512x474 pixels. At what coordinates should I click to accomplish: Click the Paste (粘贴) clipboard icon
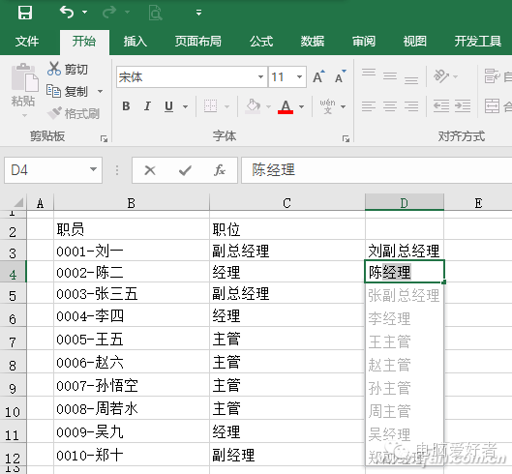(25, 77)
